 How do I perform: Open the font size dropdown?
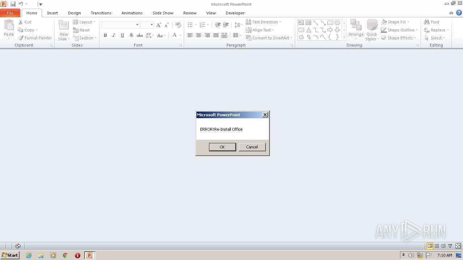(152, 25)
